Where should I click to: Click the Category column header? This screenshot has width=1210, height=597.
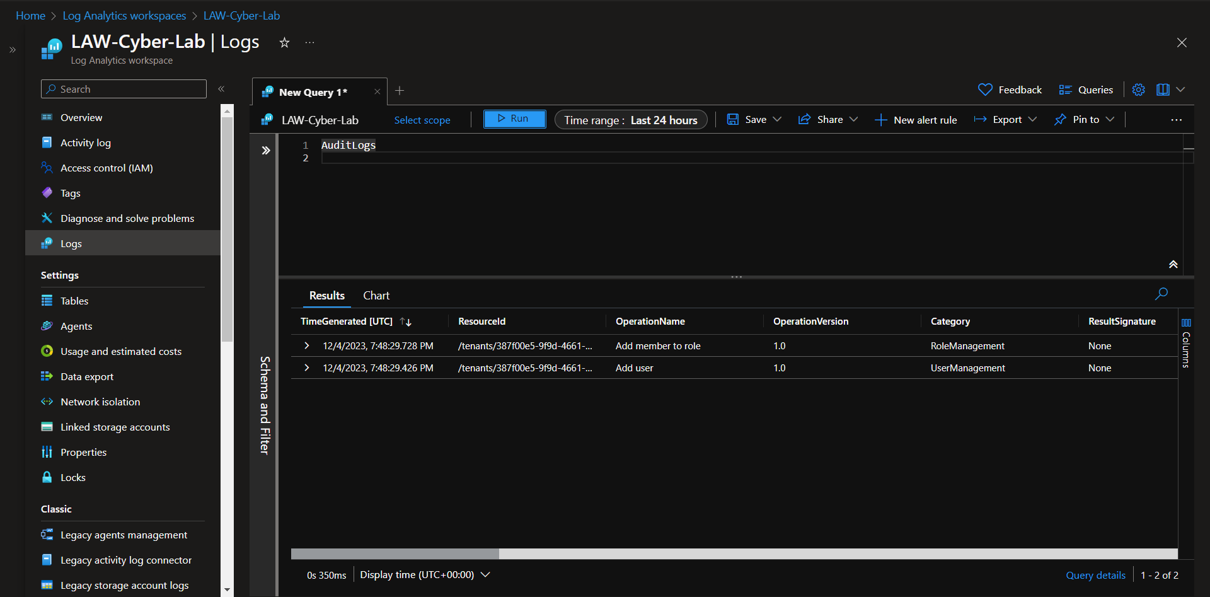(x=950, y=322)
